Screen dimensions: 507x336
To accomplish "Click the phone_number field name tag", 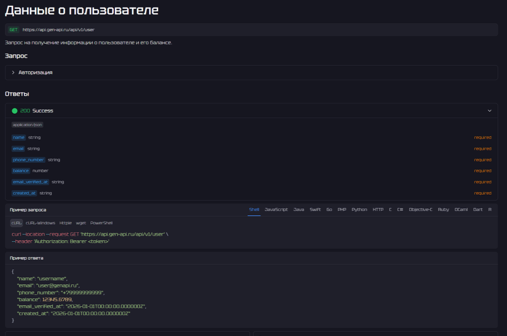I will (x=28, y=160).
